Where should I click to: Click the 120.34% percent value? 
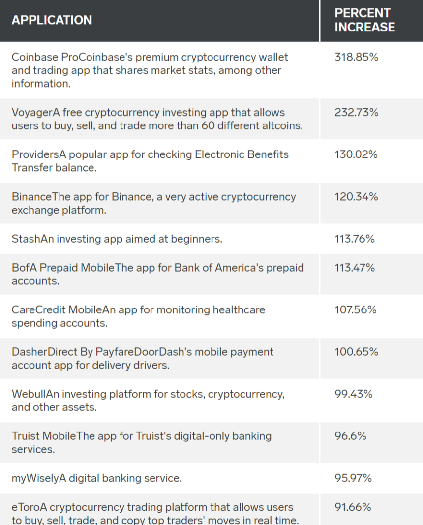[356, 197]
